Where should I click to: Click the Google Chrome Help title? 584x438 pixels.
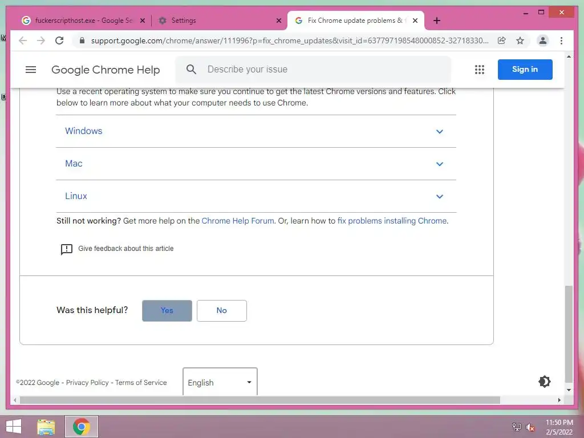tap(106, 70)
